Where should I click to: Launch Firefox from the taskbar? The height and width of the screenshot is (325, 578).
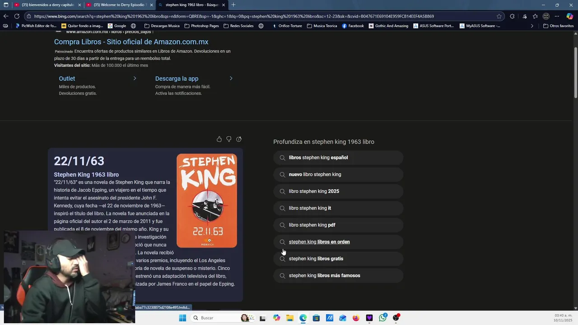(x=356, y=318)
